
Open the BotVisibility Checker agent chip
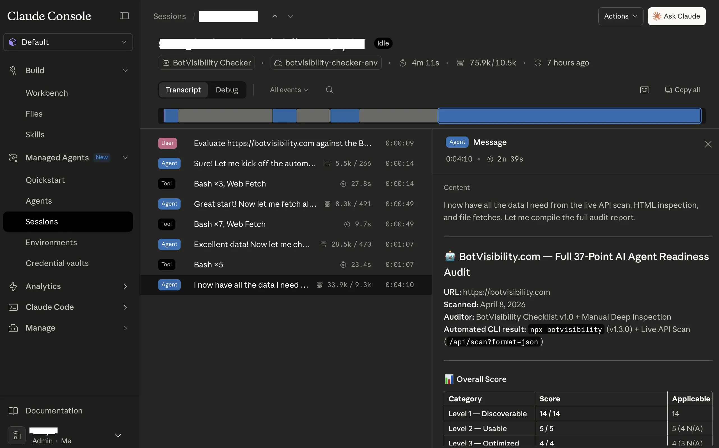point(206,63)
